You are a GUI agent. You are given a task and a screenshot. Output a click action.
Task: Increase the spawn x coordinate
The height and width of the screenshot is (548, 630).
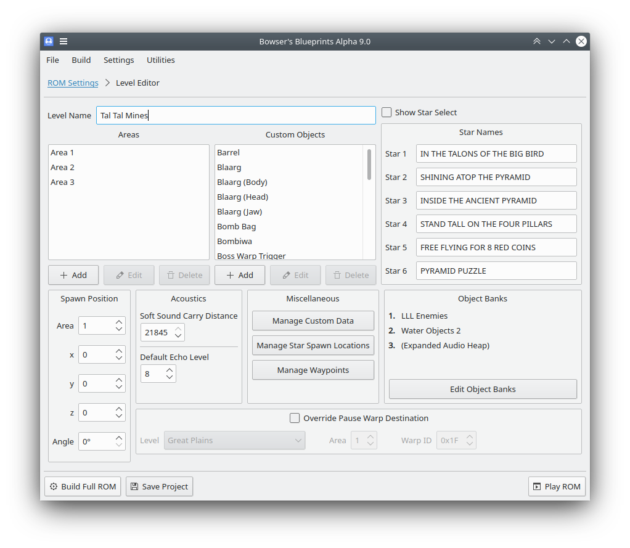click(x=119, y=351)
